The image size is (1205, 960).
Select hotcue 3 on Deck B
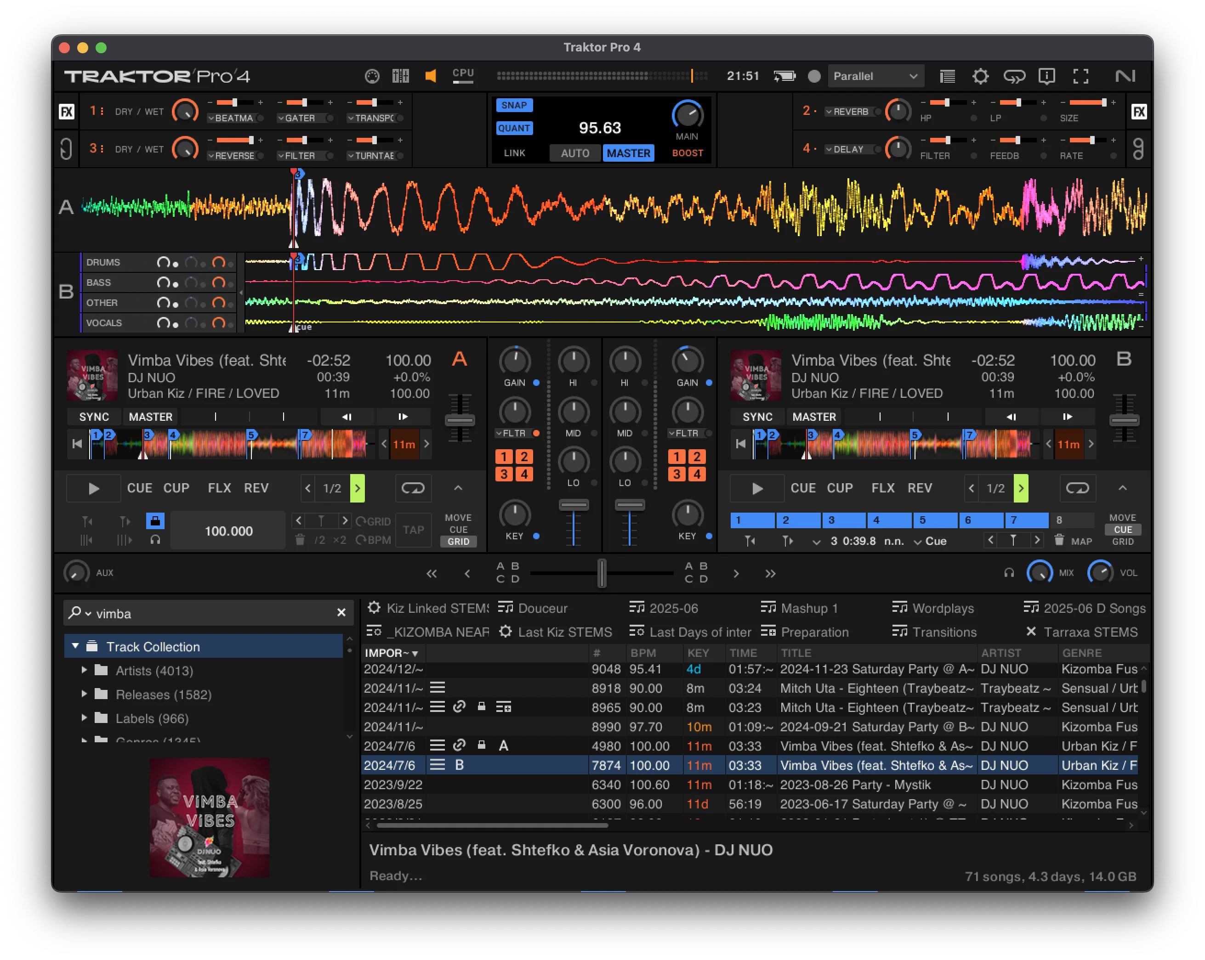point(843,520)
